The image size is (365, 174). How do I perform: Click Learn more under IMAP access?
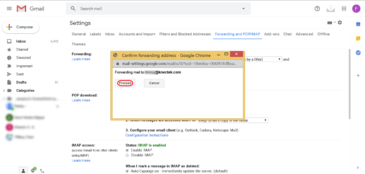click(x=81, y=160)
